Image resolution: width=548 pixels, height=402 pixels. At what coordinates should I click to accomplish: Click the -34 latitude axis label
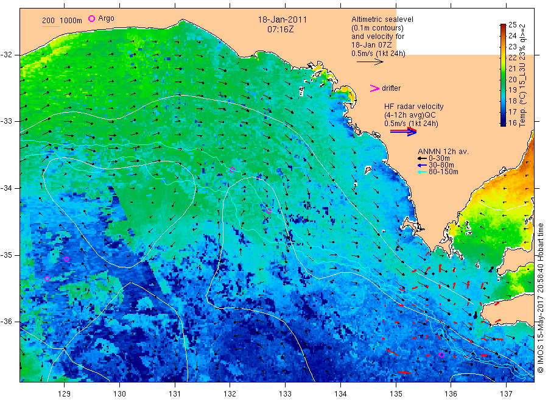tap(6, 188)
